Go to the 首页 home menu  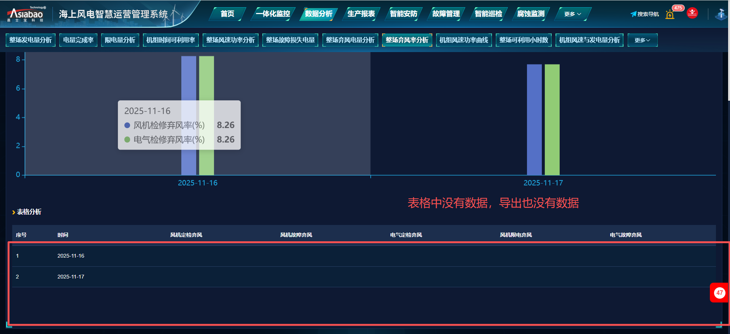(x=227, y=14)
